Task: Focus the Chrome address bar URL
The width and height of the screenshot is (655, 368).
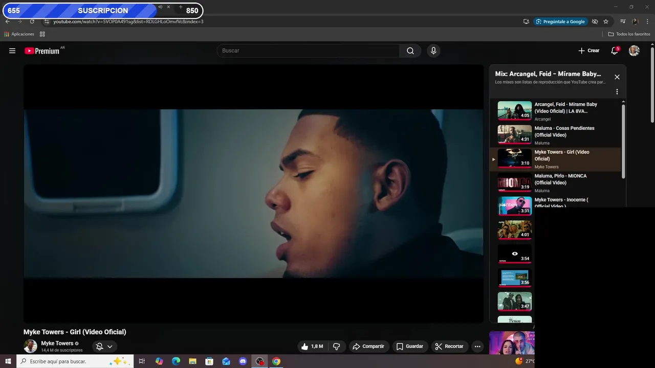Action: tap(128, 21)
